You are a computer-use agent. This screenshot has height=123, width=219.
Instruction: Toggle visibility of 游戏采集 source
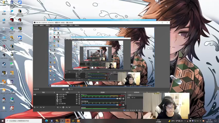click(x=77, y=96)
